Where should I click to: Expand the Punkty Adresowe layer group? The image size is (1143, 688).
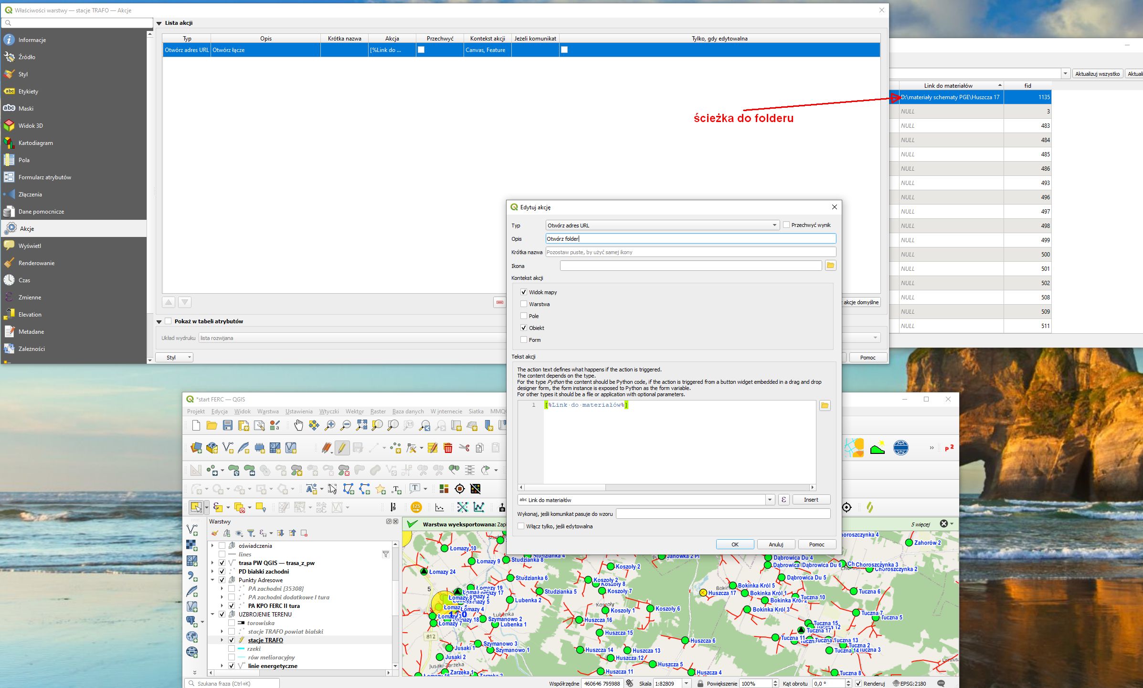pyautogui.click(x=213, y=580)
